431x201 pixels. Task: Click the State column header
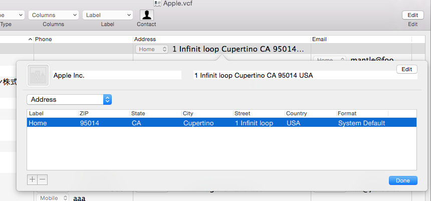155,113
